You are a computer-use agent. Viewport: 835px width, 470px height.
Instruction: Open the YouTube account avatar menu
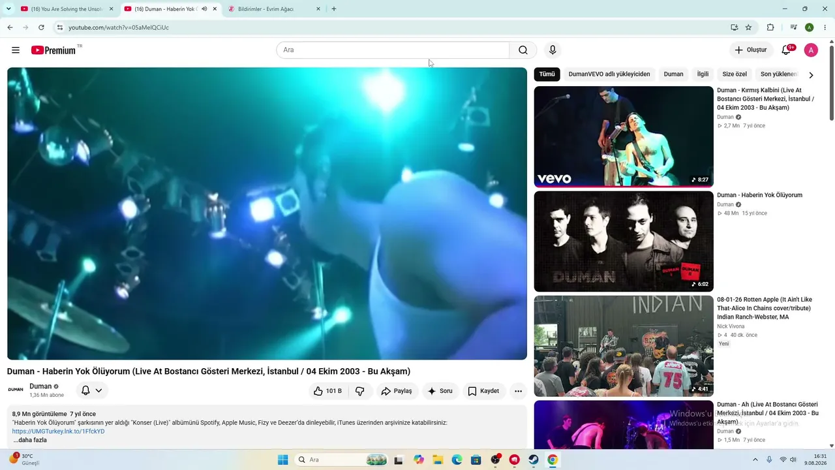[x=811, y=50]
